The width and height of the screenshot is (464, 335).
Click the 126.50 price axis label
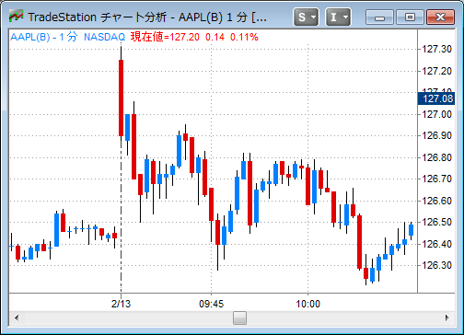pyautogui.click(x=437, y=222)
